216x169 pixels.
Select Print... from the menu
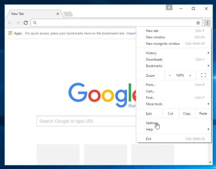tap(174, 85)
